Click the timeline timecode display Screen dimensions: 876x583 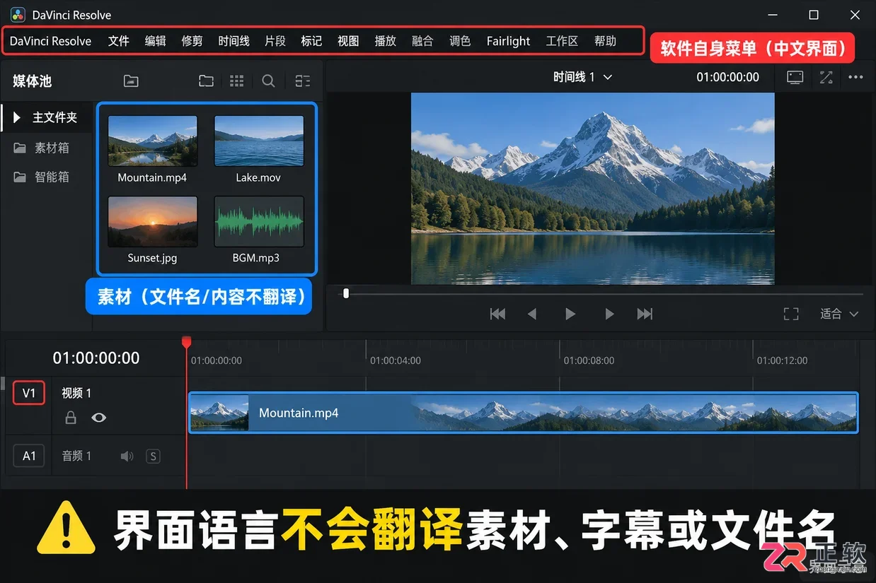point(96,358)
